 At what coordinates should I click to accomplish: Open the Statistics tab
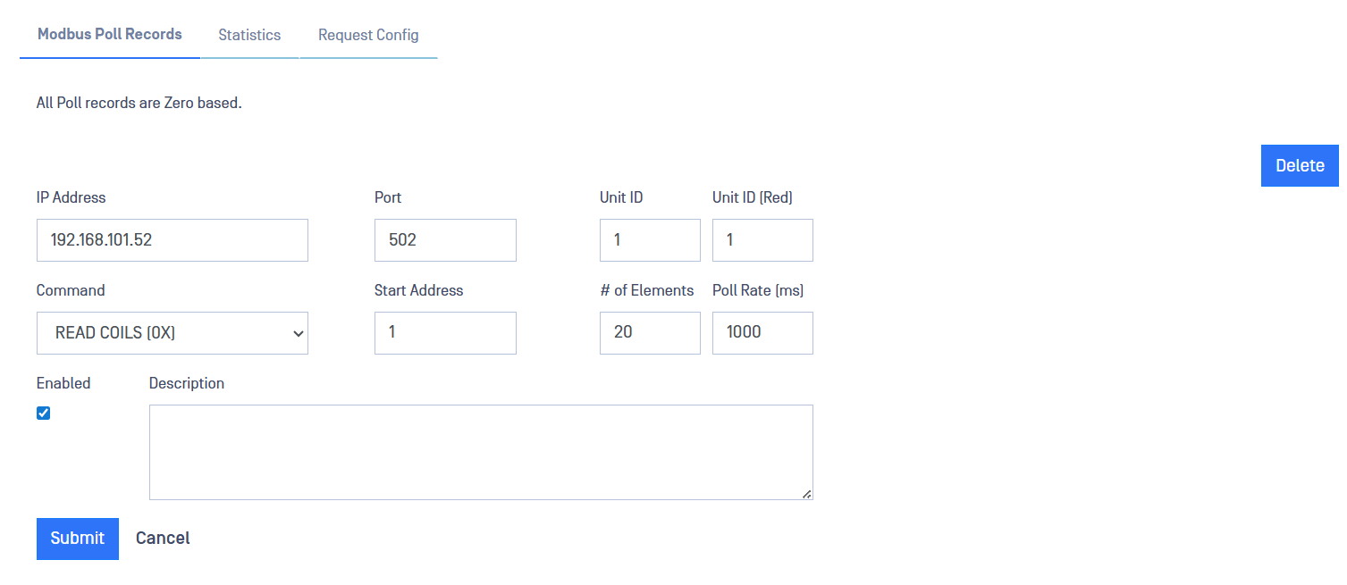[249, 36]
